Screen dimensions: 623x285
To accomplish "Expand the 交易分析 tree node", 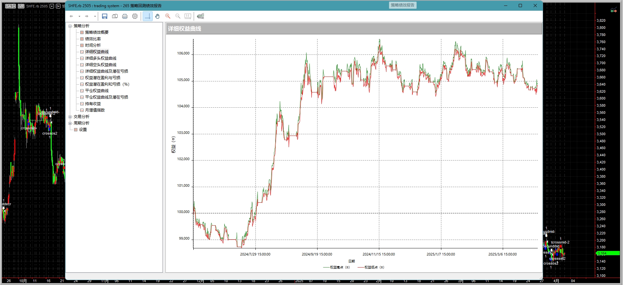I will 70,117.
